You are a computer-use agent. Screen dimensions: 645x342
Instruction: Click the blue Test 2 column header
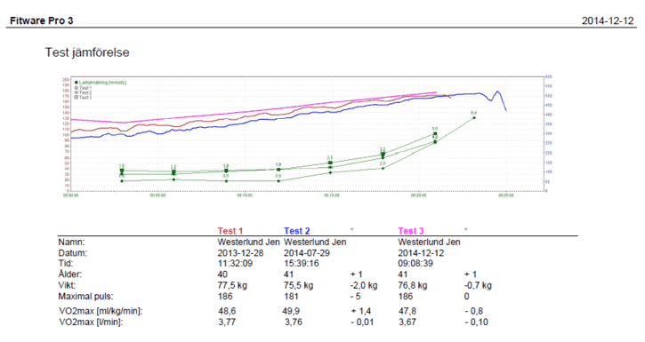pos(296,231)
